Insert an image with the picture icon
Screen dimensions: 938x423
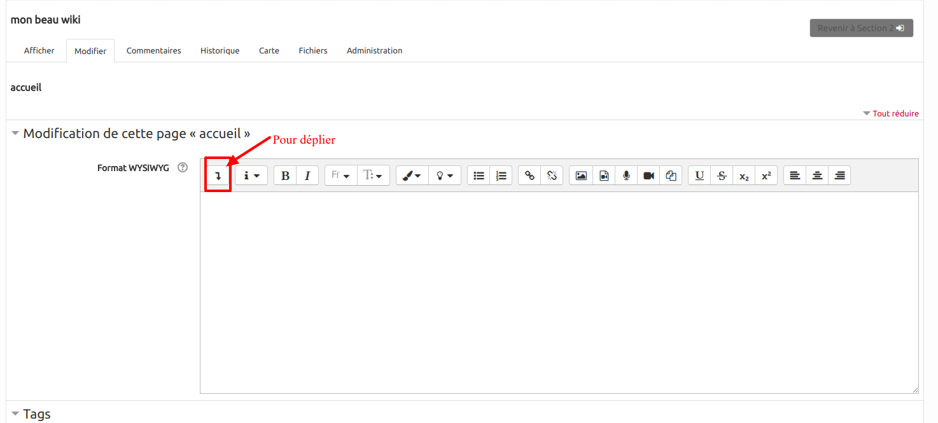tap(580, 176)
